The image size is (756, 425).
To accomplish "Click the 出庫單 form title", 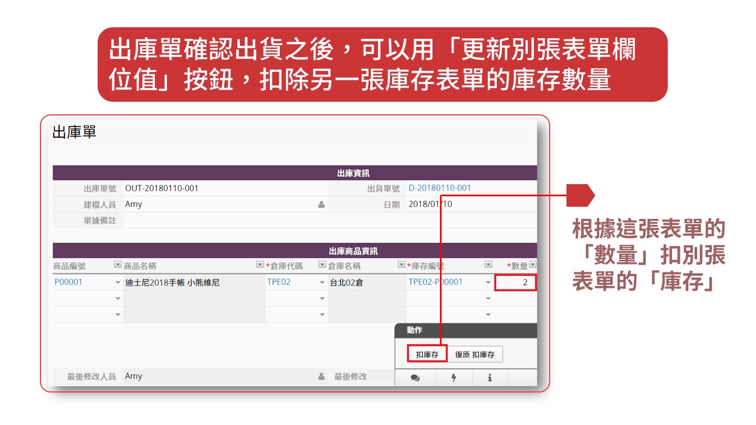I will point(75,132).
